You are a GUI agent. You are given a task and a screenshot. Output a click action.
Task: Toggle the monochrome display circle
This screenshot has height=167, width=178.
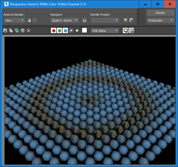click(x=77, y=30)
